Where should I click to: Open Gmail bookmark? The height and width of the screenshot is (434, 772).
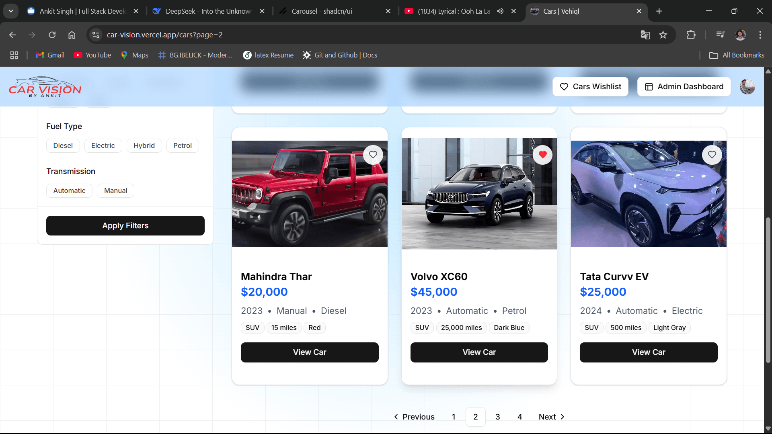[x=50, y=55]
